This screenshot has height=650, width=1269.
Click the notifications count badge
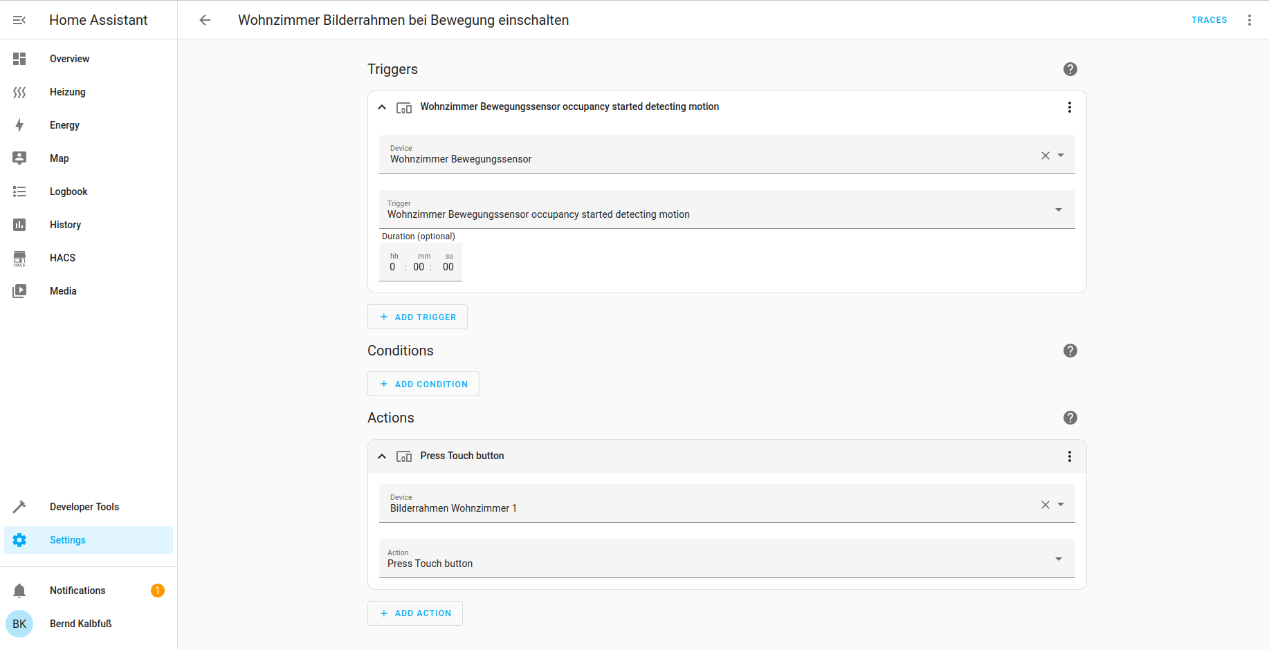pos(158,591)
